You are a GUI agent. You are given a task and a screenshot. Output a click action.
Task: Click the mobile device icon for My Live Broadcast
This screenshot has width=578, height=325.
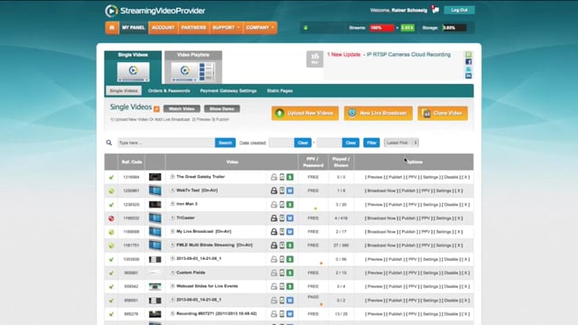coord(282,232)
